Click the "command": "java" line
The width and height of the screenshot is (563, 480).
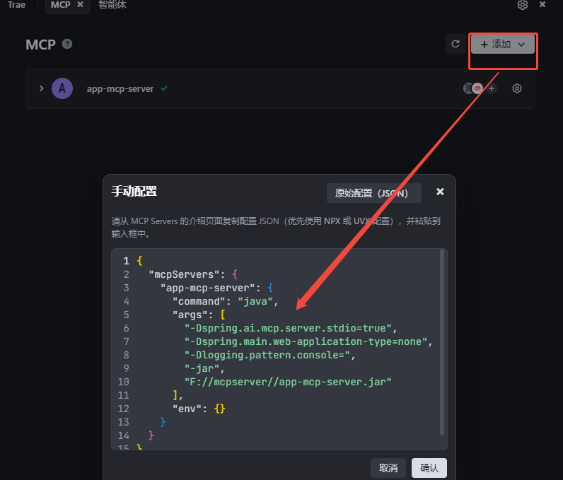[x=225, y=301]
